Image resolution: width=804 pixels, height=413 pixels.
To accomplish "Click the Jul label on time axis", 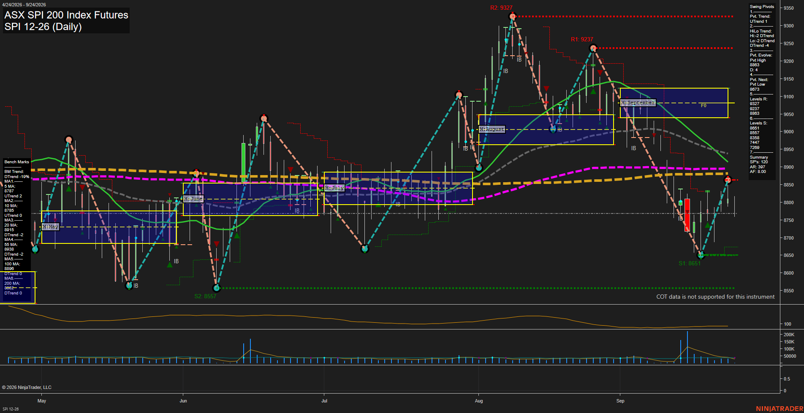I will click(x=324, y=401).
